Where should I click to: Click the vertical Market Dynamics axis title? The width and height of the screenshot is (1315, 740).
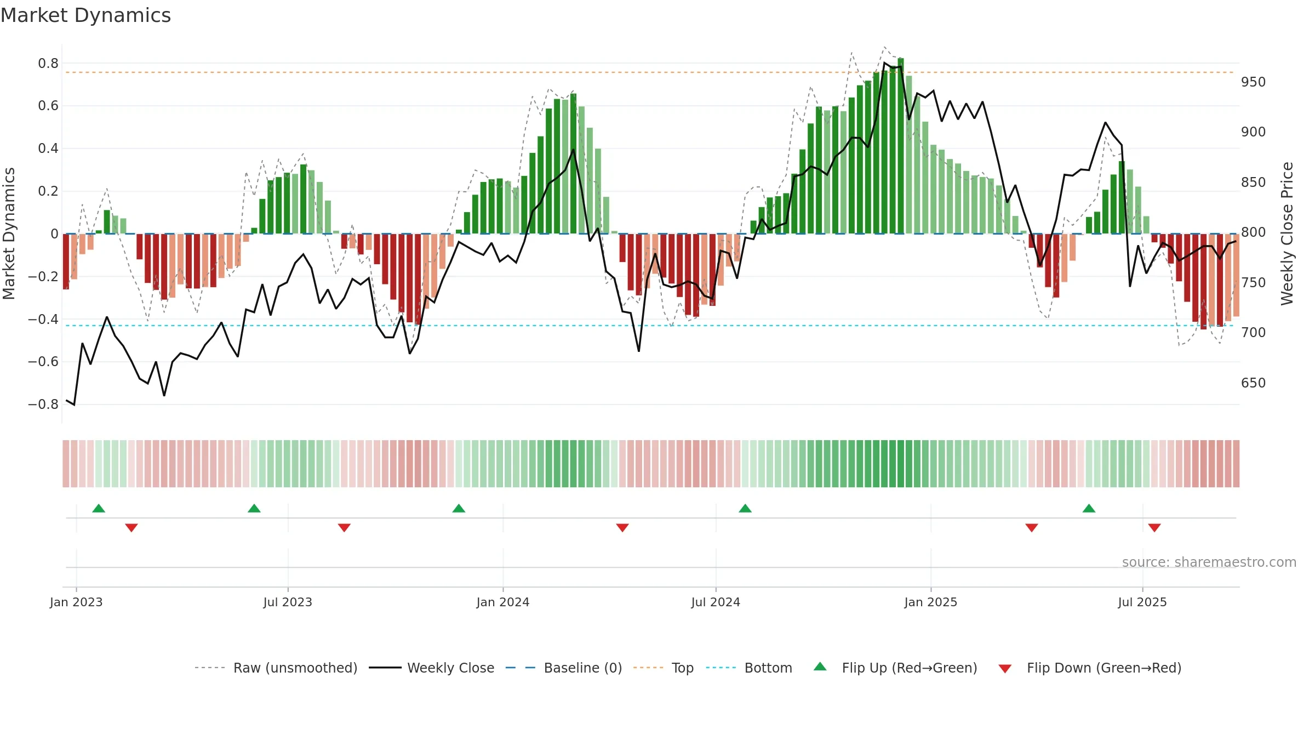click(9, 234)
